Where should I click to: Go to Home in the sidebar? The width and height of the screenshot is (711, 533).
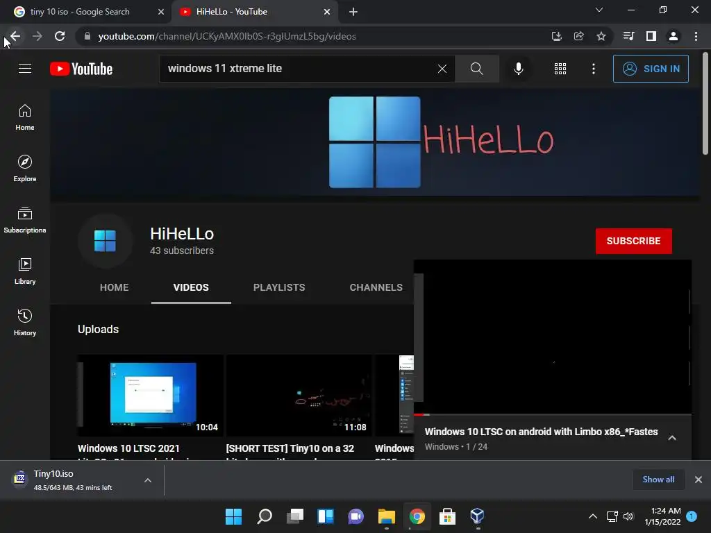pos(25,117)
